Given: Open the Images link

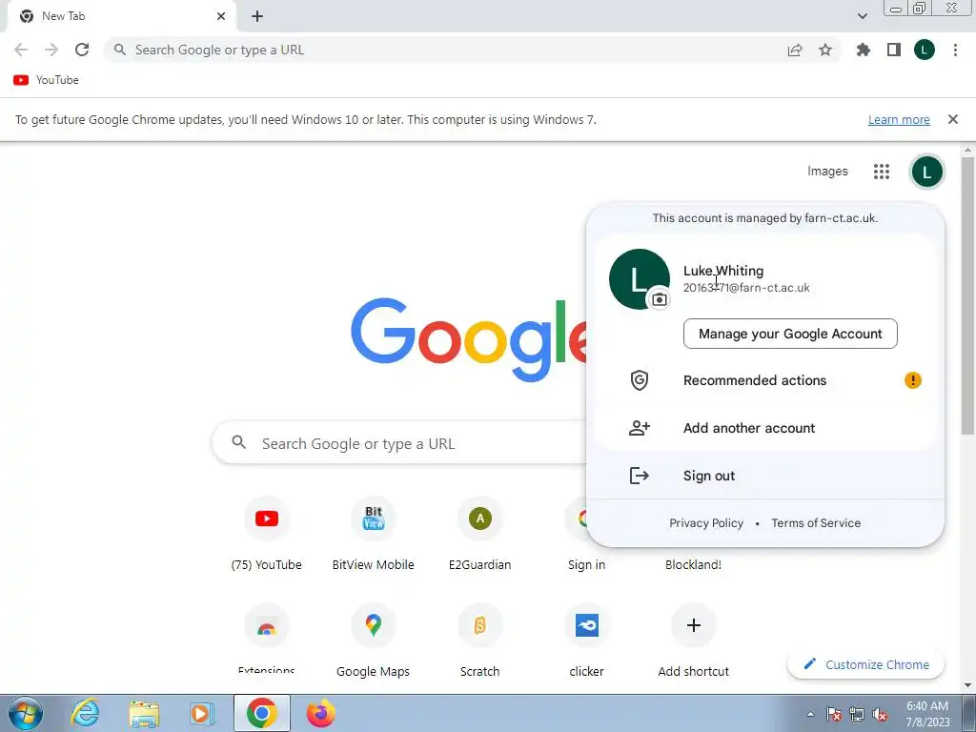Looking at the screenshot, I should point(827,172).
